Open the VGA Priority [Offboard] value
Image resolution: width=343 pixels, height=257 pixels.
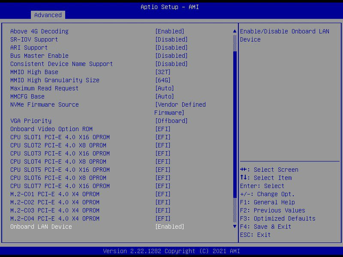[x=171, y=121]
